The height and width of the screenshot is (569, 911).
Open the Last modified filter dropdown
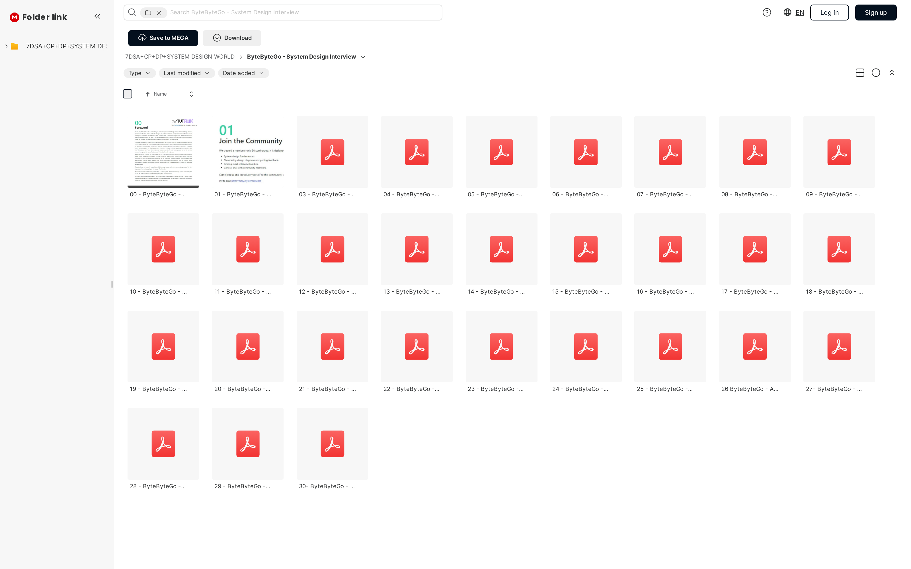(187, 73)
